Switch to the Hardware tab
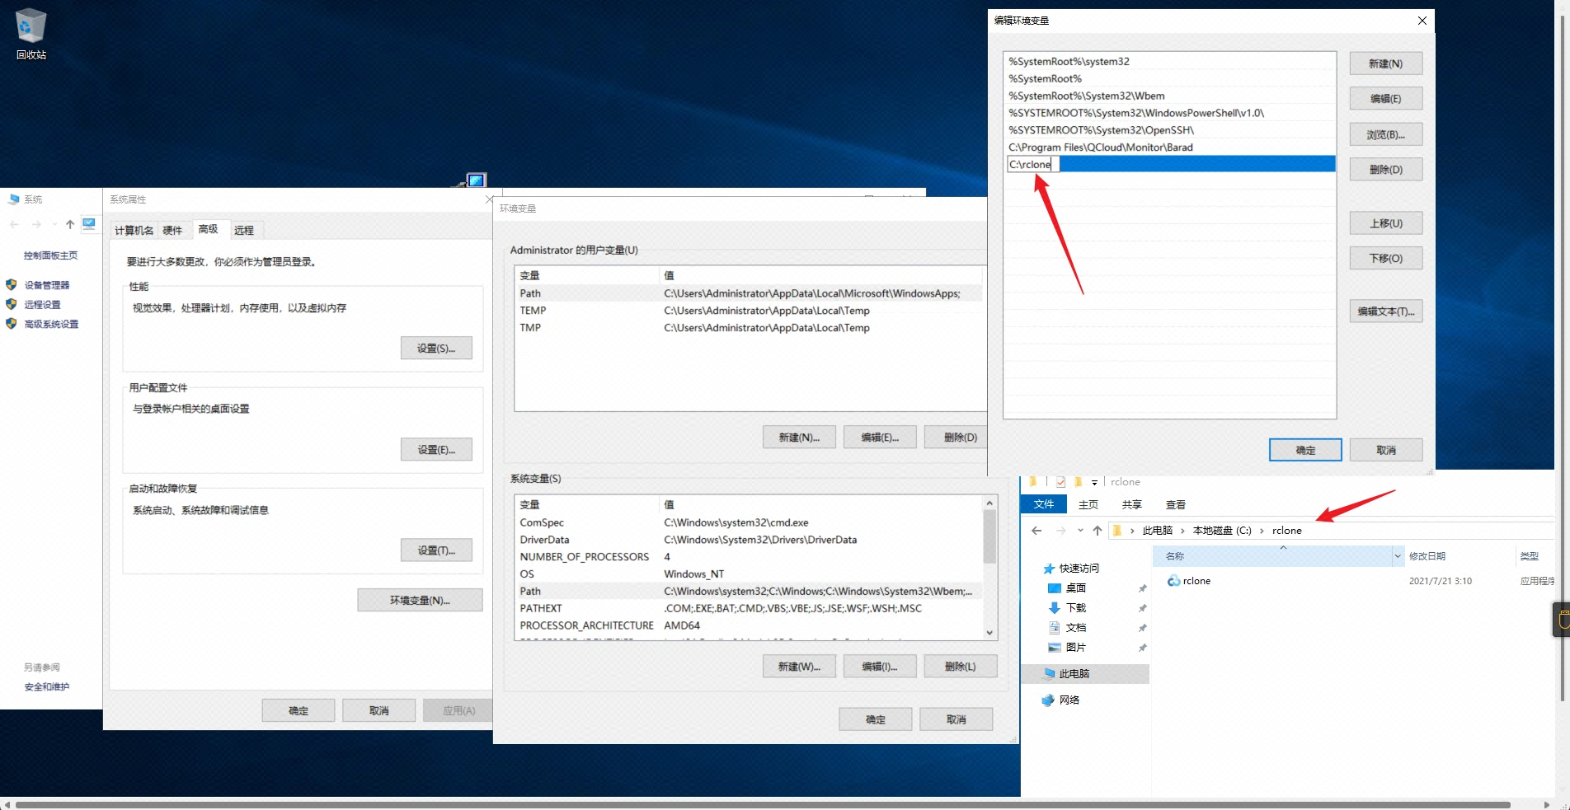This screenshot has height=810, width=1570. [x=172, y=231]
